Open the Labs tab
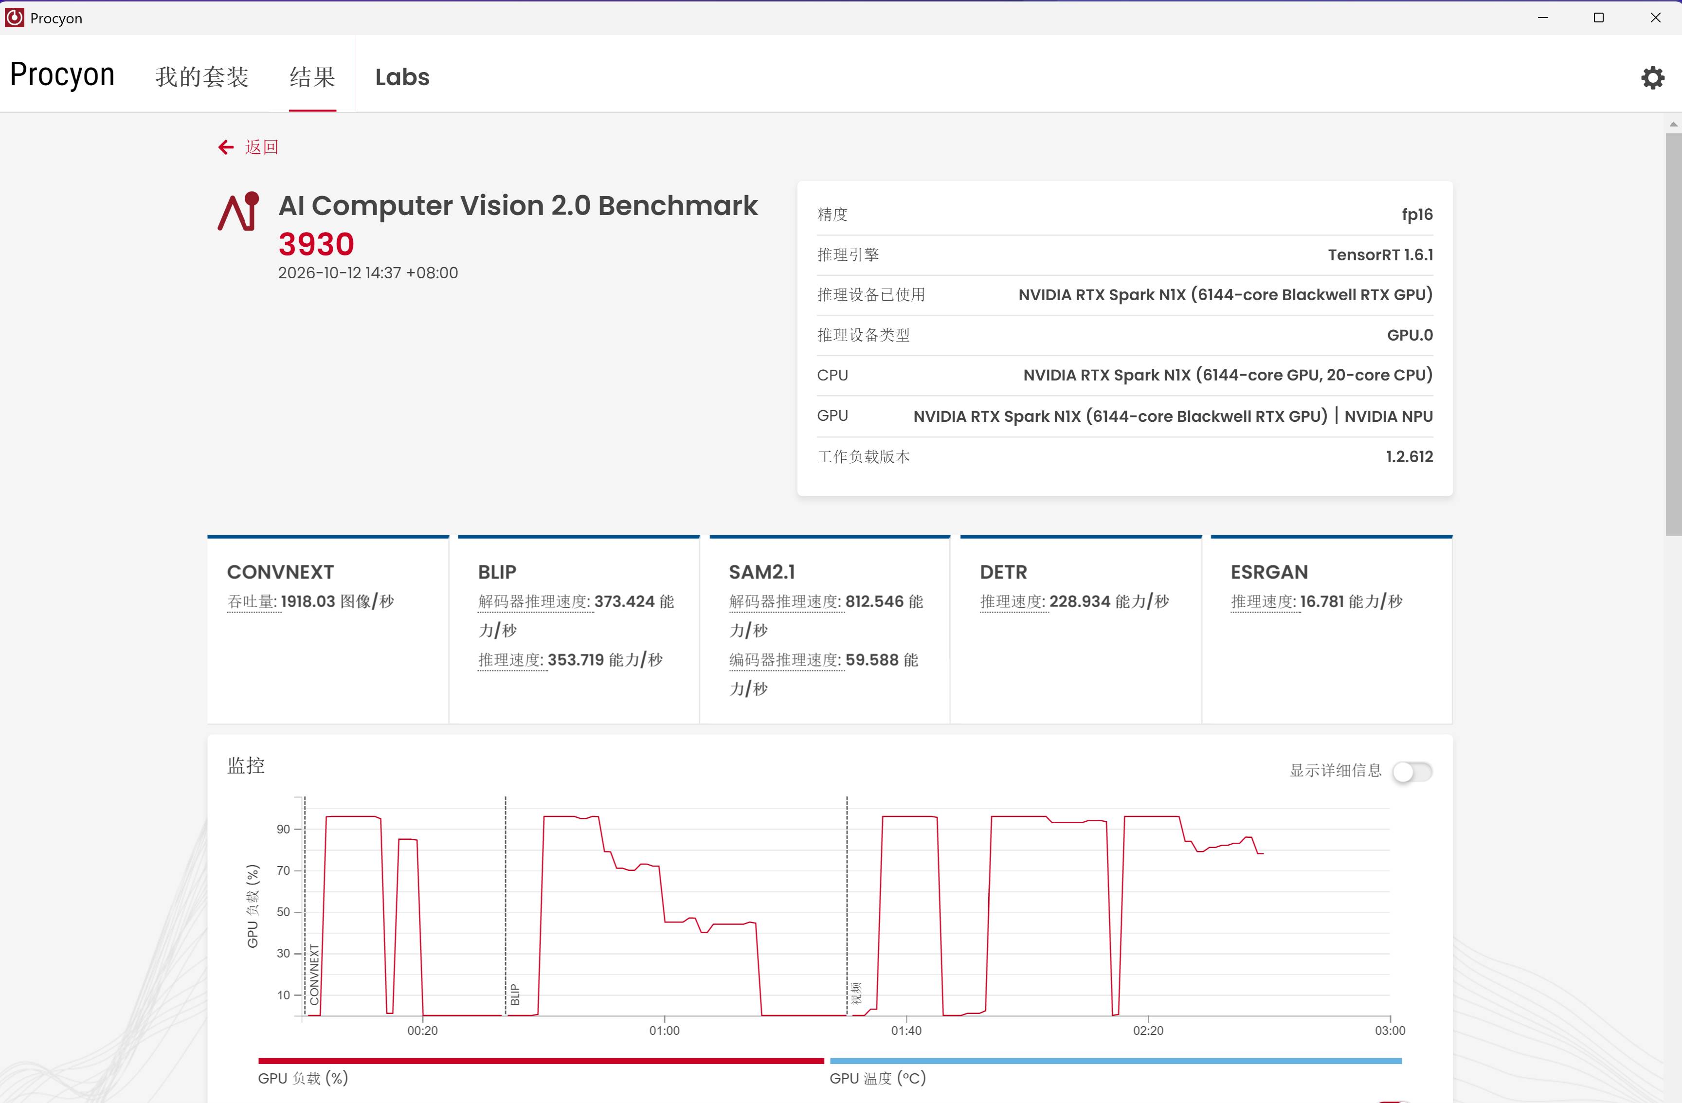This screenshot has width=1682, height=1103. [x=402, y=76]
